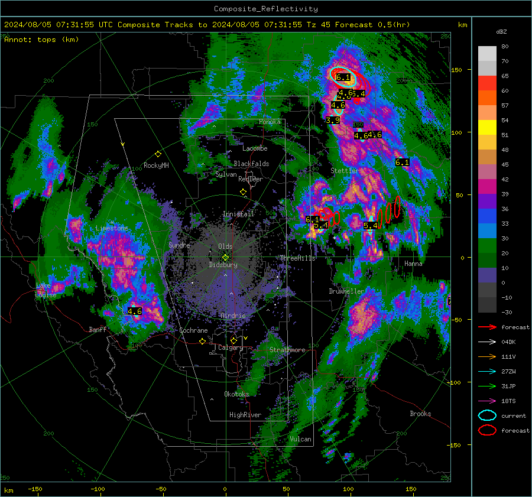The image size is (532, 497).
Task: Click the yellow diamond marker under Cochrane
Action: (x=203, y=341)
